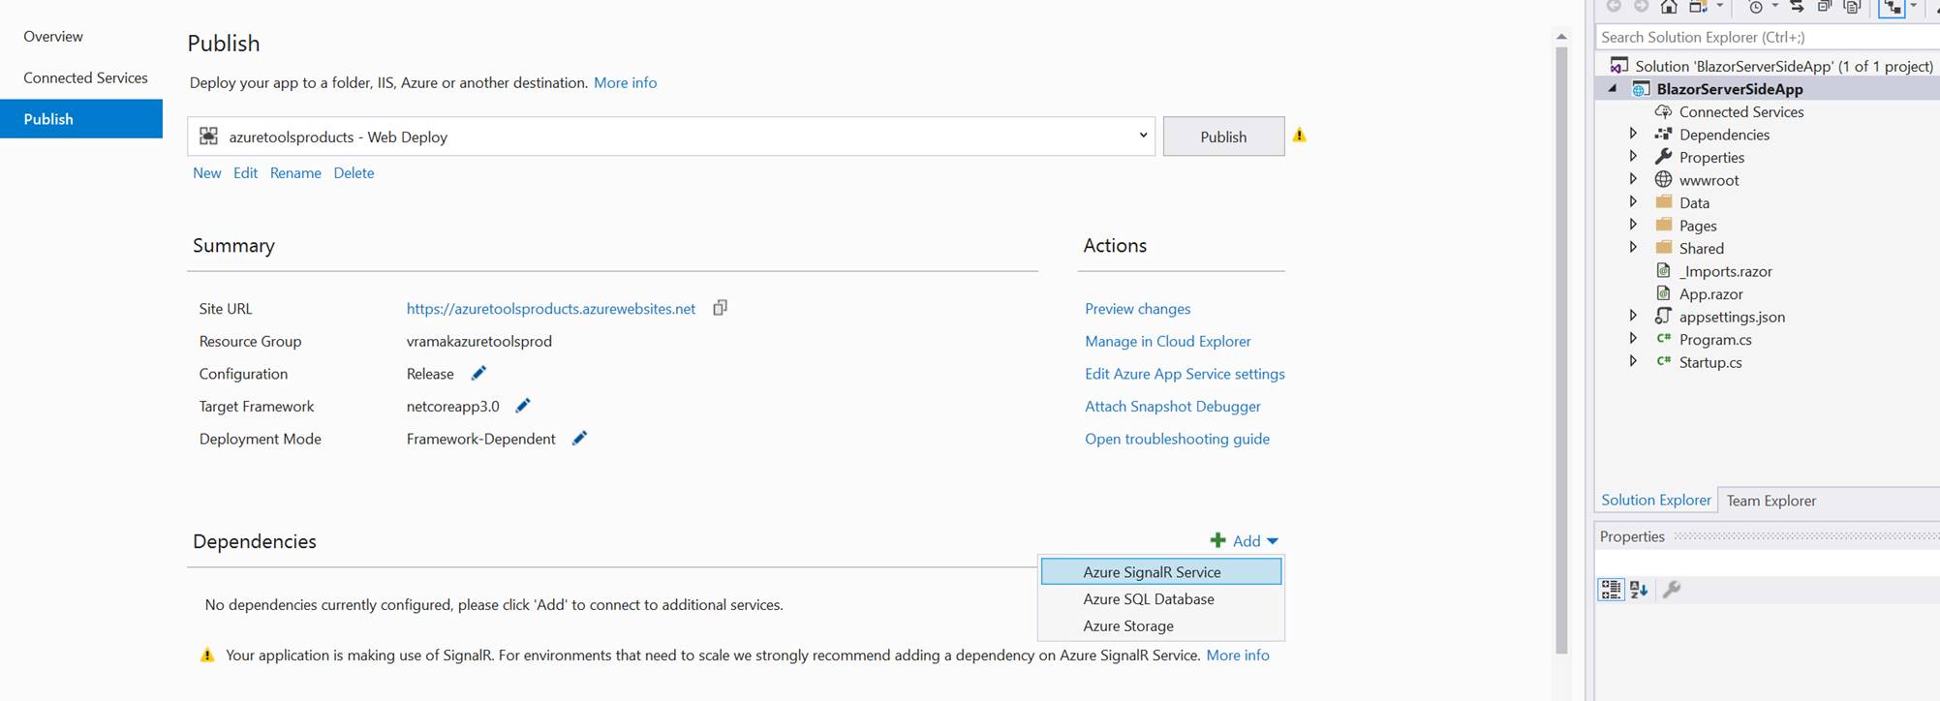Expand the Data folder node
1940x701 pixels.
1633,201
